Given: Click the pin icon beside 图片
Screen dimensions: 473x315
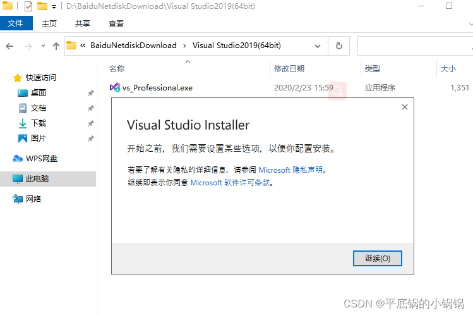Looking at the screenshot, I should [91, 139].
